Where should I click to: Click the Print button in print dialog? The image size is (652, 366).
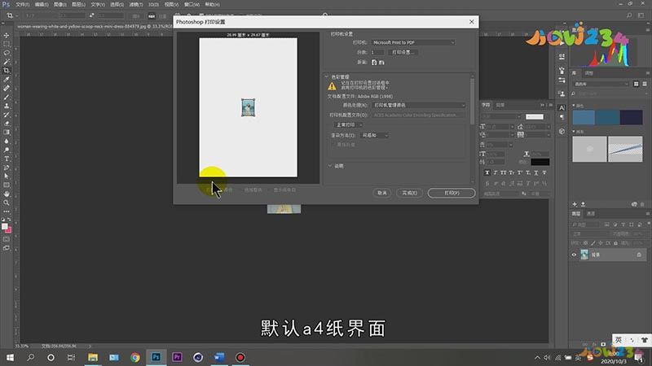(452, 193)
